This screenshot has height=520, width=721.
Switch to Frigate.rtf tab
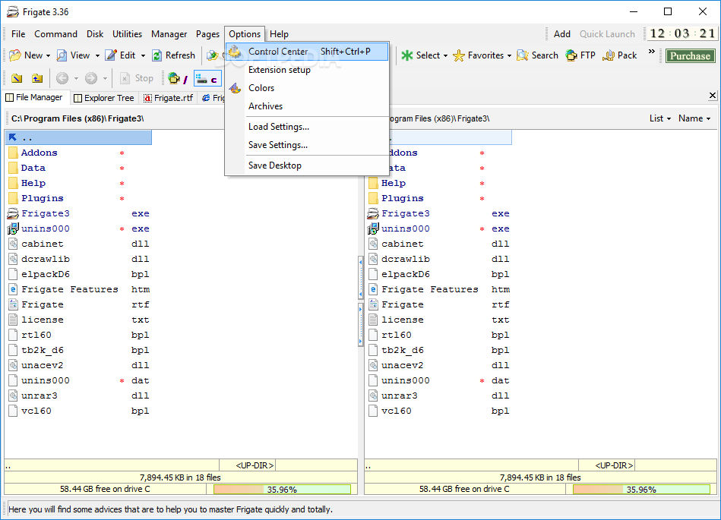[x=169, y=98]
